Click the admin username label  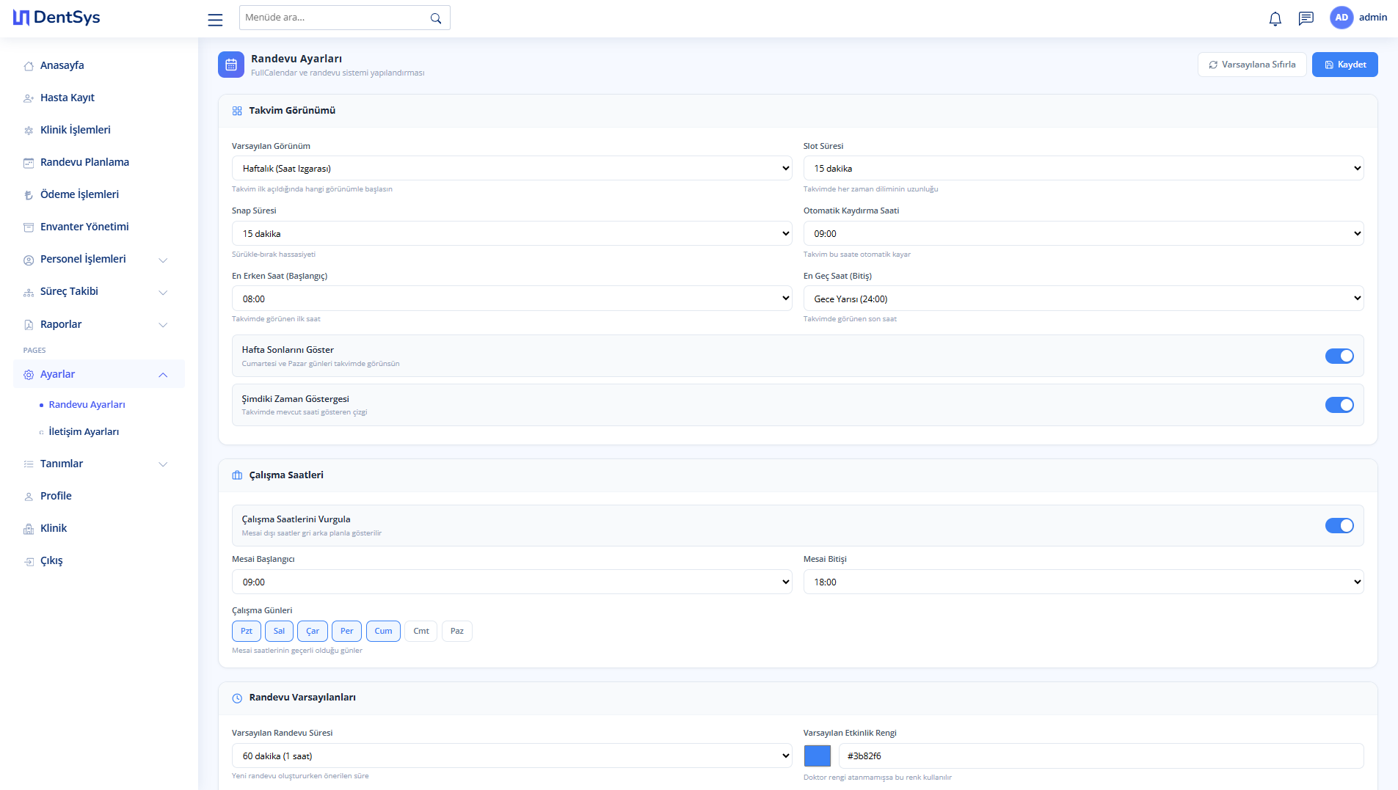click(x=1372, y=17)
